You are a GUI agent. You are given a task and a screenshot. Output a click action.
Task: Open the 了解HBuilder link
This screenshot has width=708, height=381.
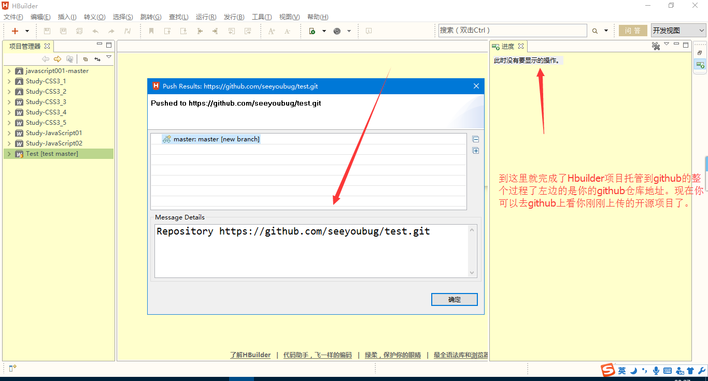250,355
